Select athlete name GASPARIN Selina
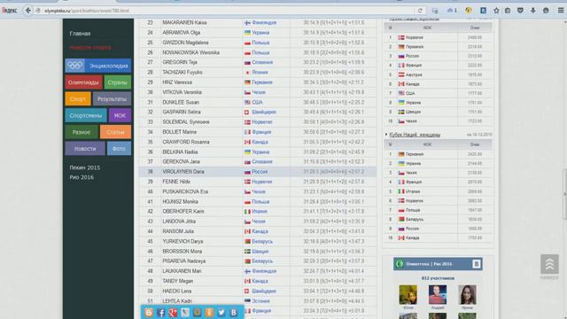 pos(182,113)
